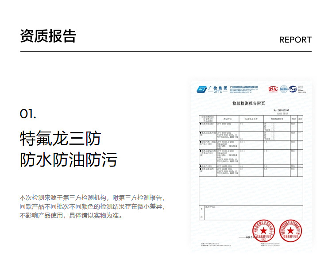Click the 资质报告 heading
This screenshot has width=332, height=260.
tap(48, 36)
